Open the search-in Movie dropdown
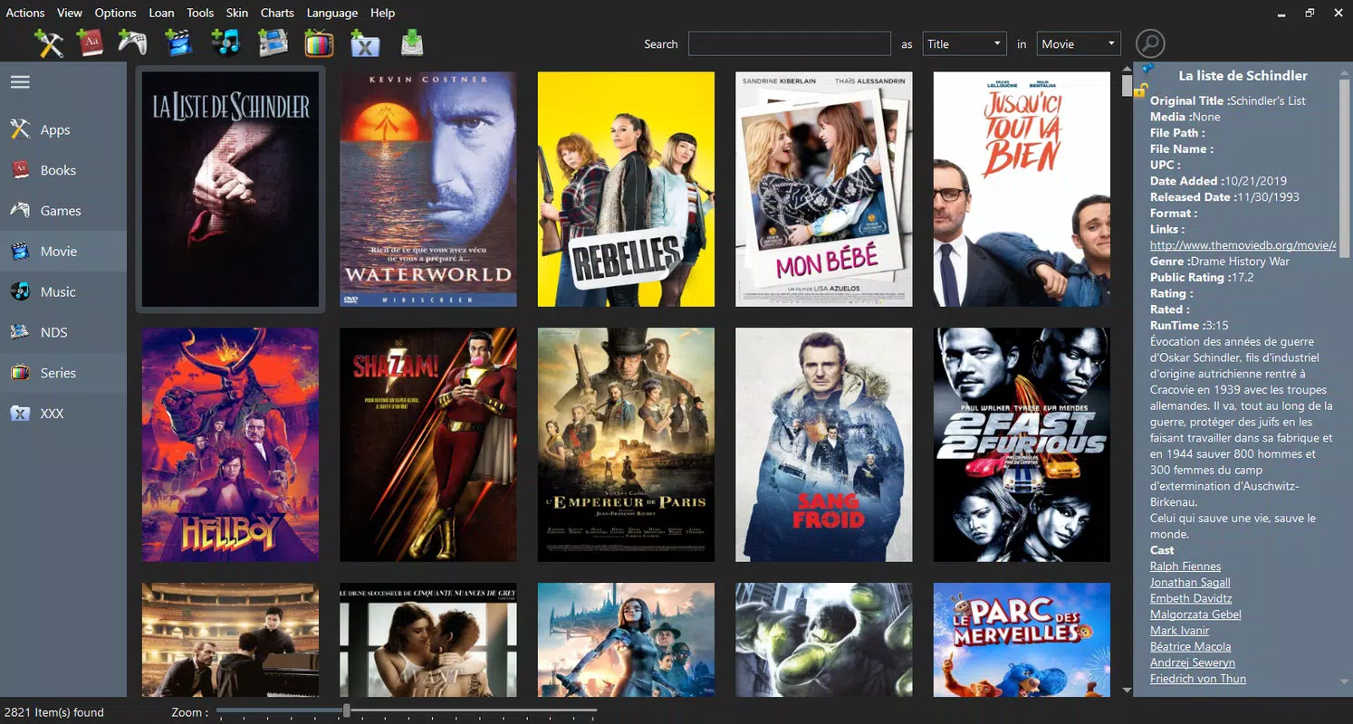The width and height of the screenshot is (1353, 724). [1079, 43]
